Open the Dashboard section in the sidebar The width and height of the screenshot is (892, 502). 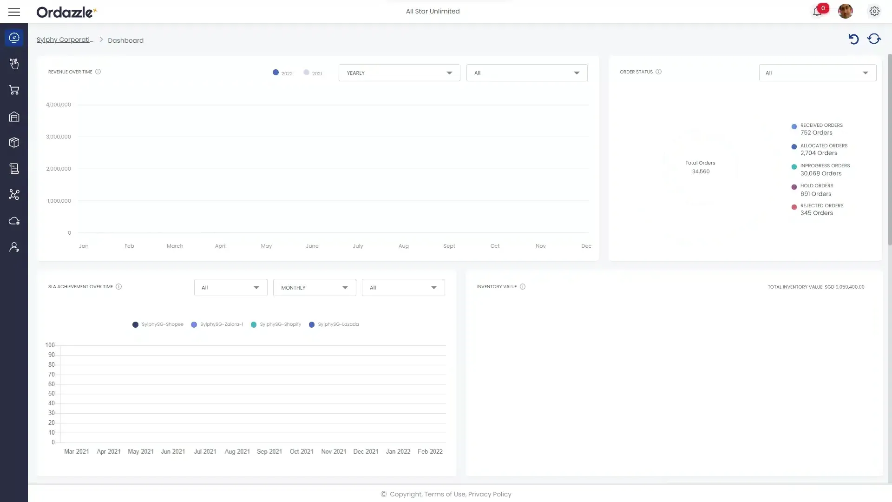pos(14,38)
